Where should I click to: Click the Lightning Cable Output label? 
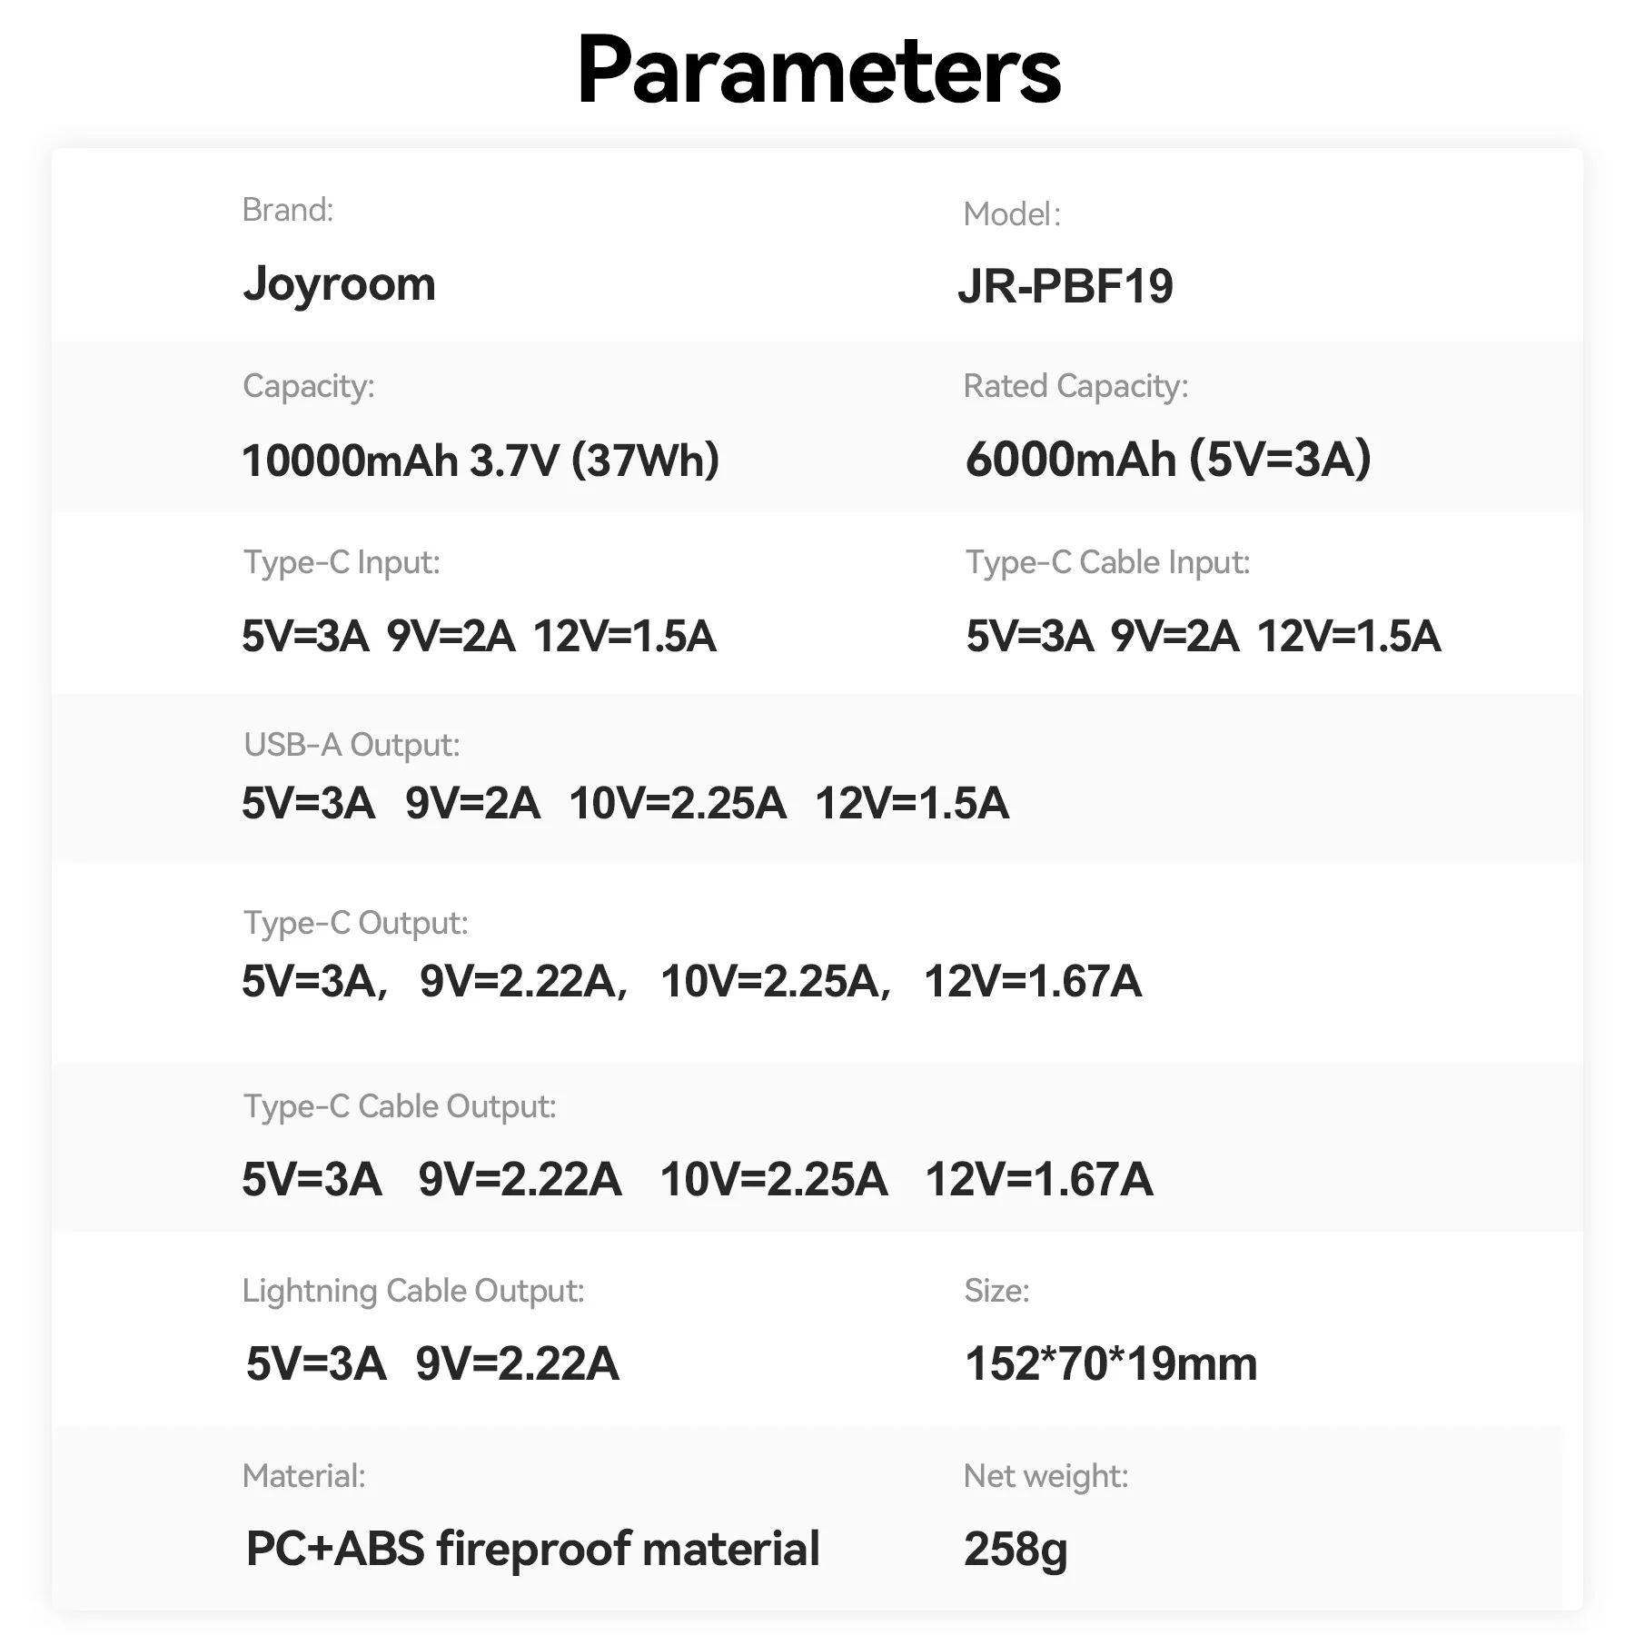point(413,1291)
